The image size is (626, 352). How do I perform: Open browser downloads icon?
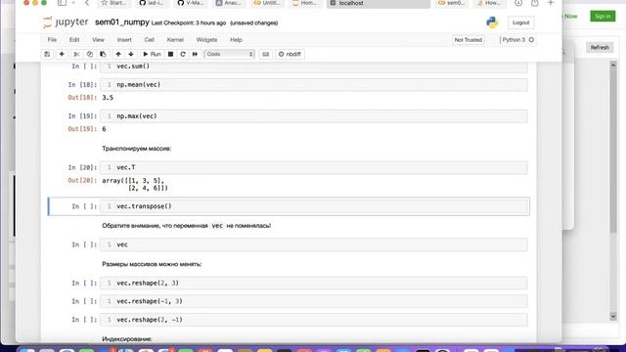coord(518,3)
